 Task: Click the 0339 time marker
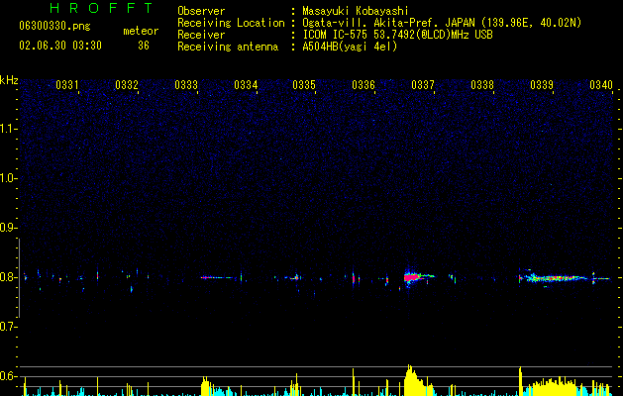pos(542,85)
